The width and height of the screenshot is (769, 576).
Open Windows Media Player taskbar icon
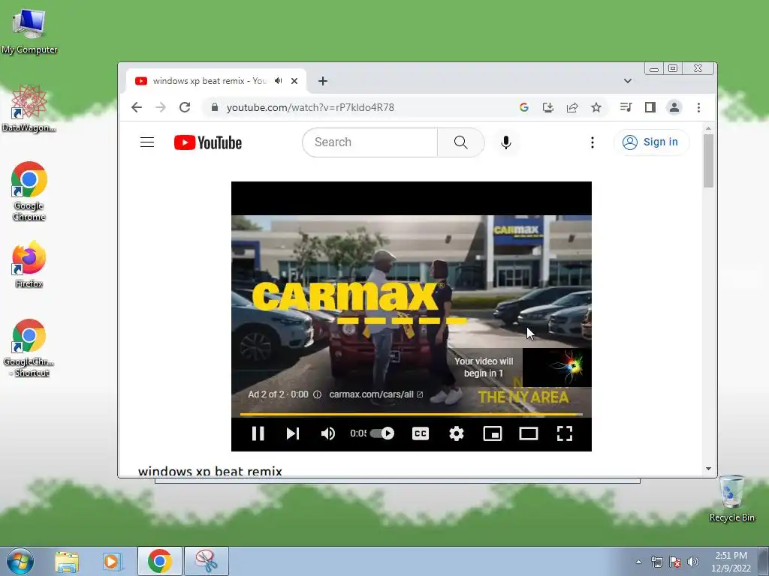point(112,561)
